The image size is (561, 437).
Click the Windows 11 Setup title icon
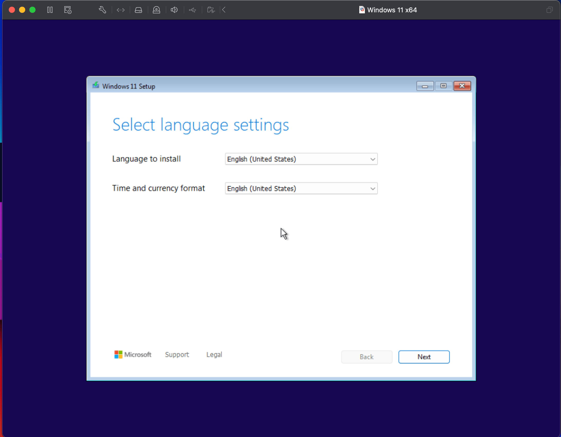[96, 86]
